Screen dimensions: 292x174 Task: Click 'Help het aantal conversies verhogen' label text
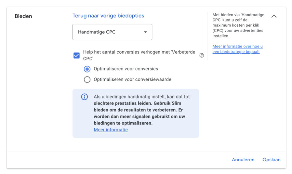[139, 52]
